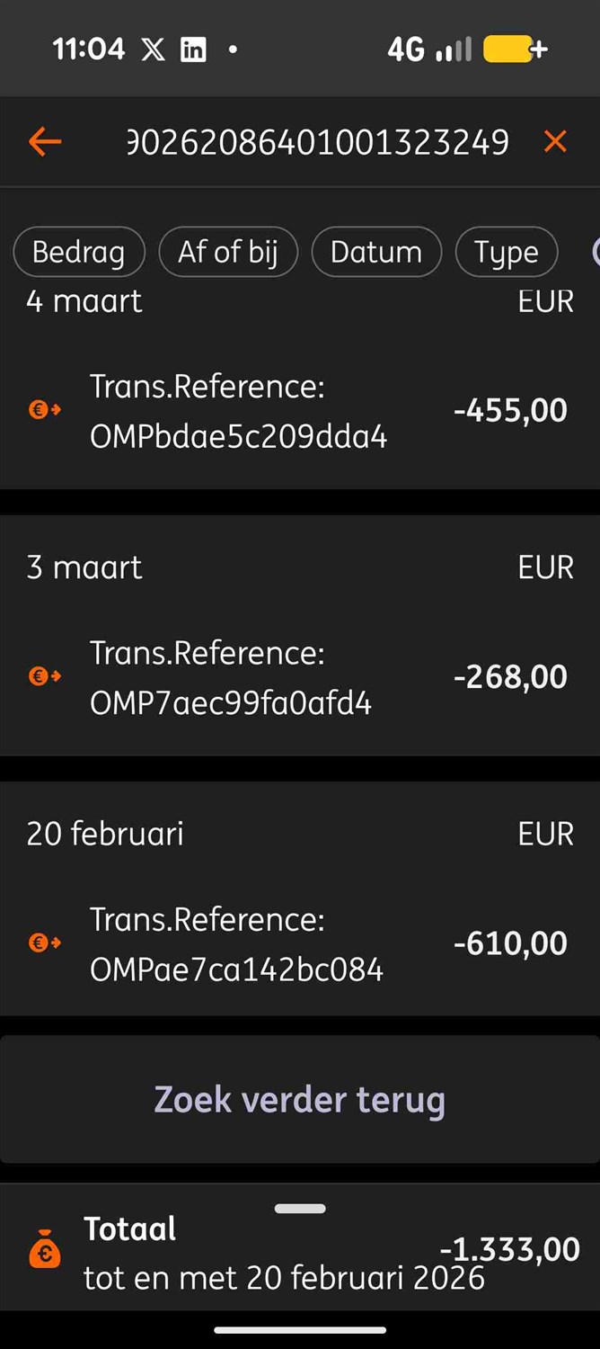The image size is (600, 1349).
Task: Open the Af of bij filter
Action: [228, 252]
